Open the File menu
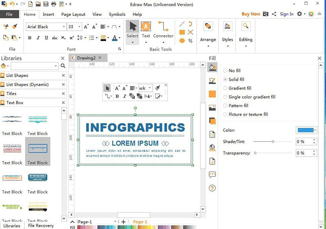 coord(9,14)
